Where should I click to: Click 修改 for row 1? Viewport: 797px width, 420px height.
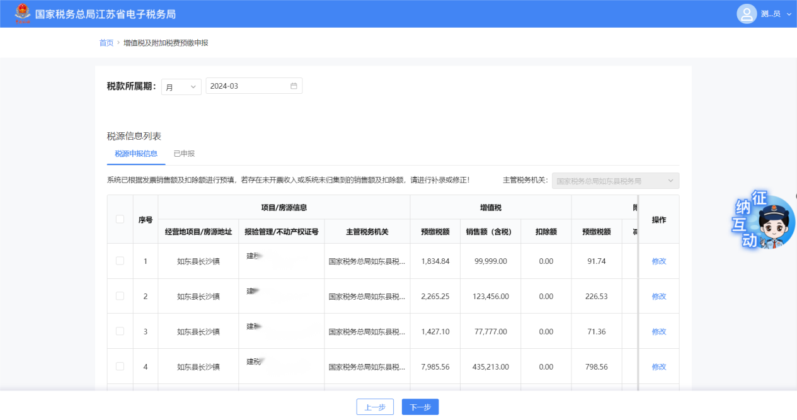(659, 261)
